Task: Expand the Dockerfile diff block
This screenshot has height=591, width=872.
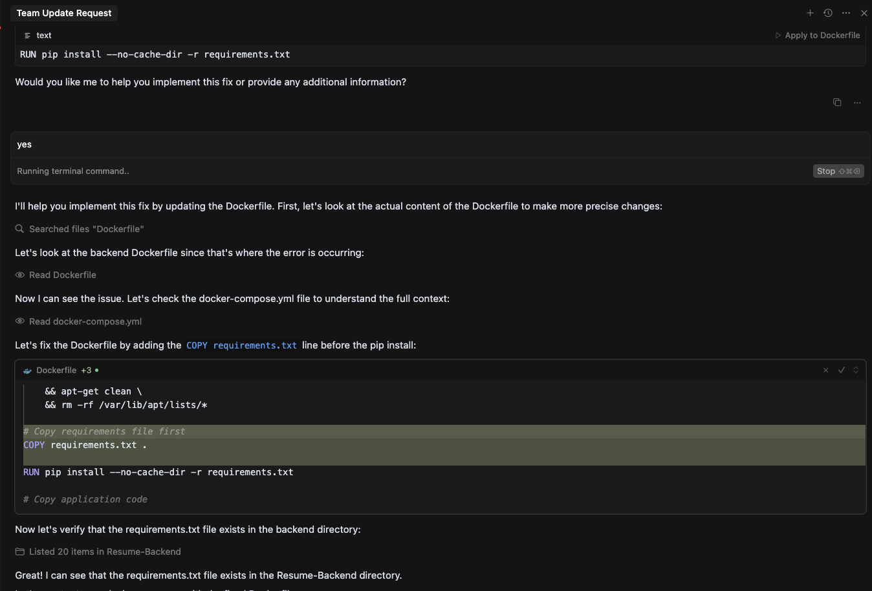Action: click(856, 370)
